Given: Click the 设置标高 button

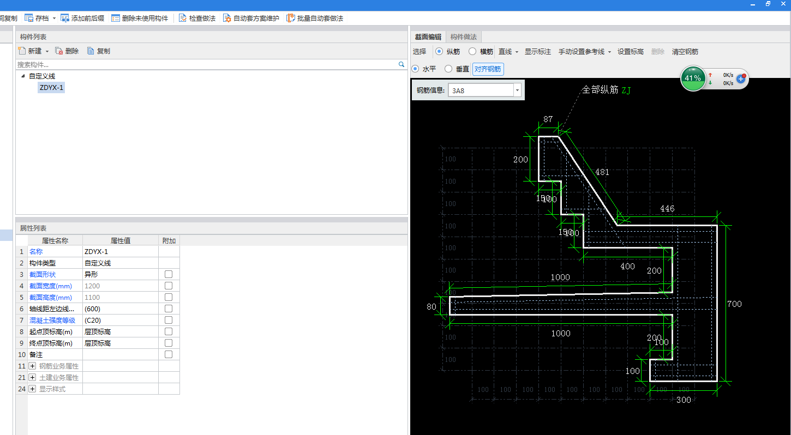Looking at the screenshot, I should coord(631,52).
